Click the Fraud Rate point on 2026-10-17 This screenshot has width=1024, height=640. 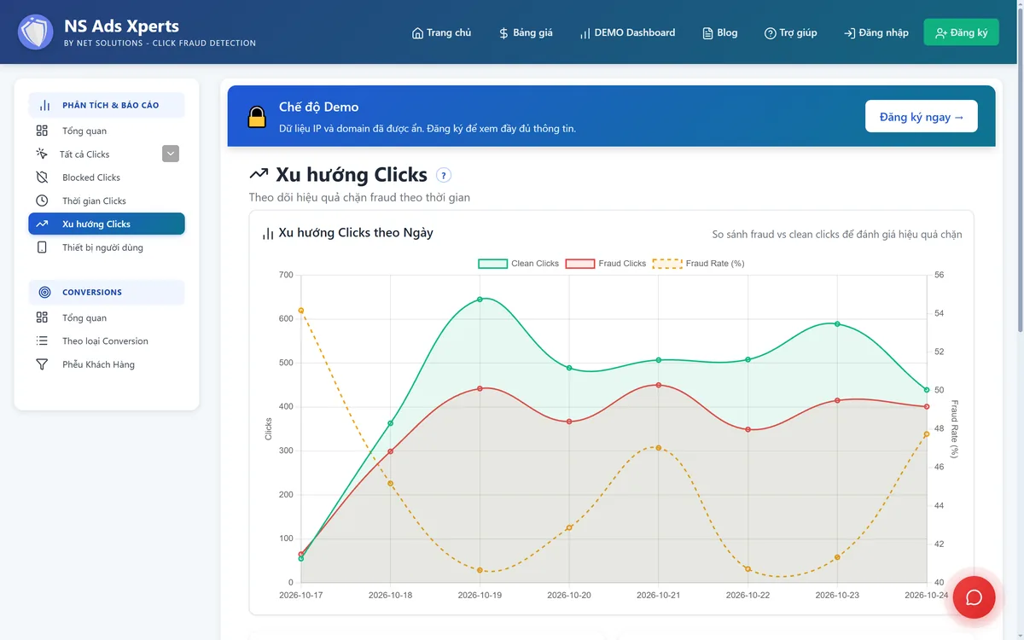tap(301, 311)
